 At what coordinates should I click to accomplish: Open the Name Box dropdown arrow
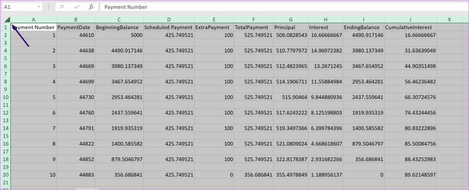(x=39, y=7)
